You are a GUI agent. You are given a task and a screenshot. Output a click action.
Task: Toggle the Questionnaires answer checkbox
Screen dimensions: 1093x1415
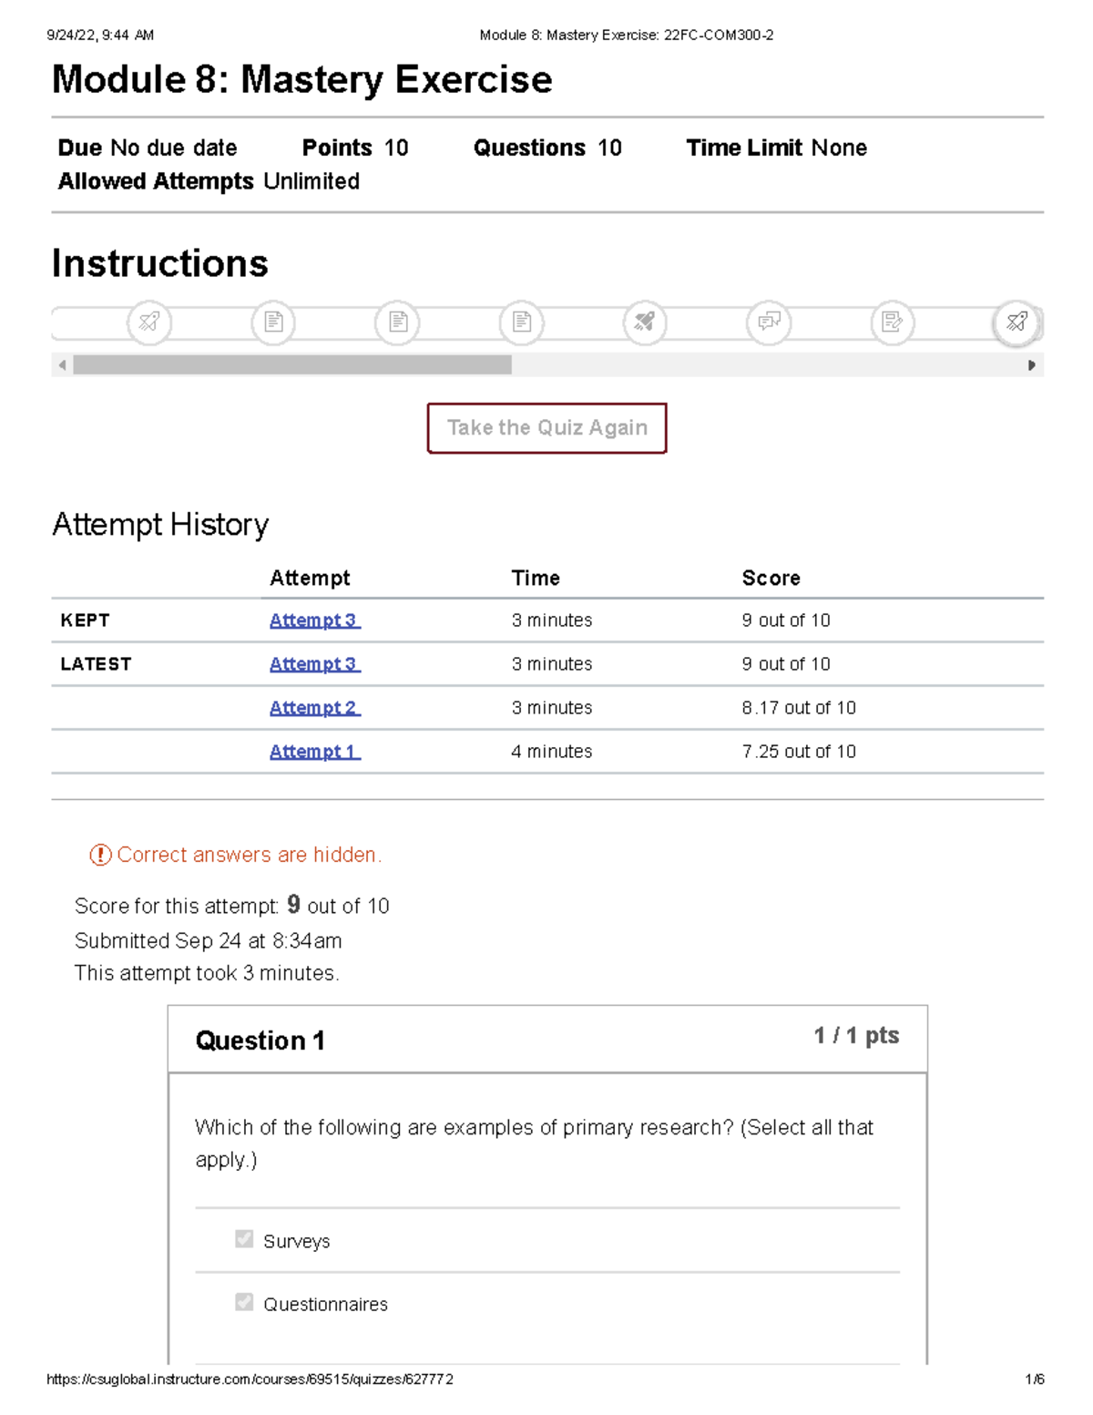pyautogui.click(x=242, y=1302)
